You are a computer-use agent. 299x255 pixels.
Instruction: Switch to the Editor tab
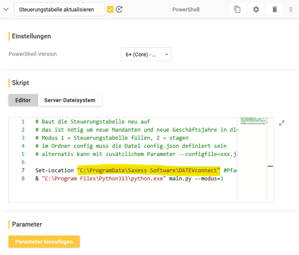[x=23, y=100]
